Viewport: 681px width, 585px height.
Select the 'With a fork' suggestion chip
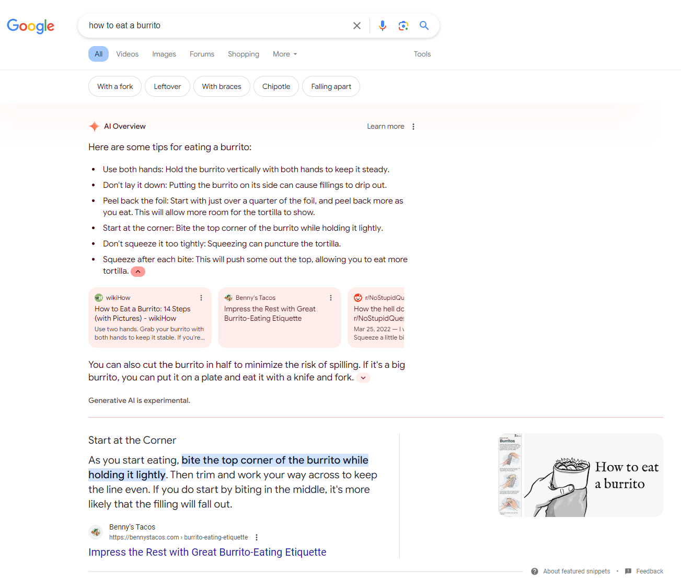pos(115,86)
